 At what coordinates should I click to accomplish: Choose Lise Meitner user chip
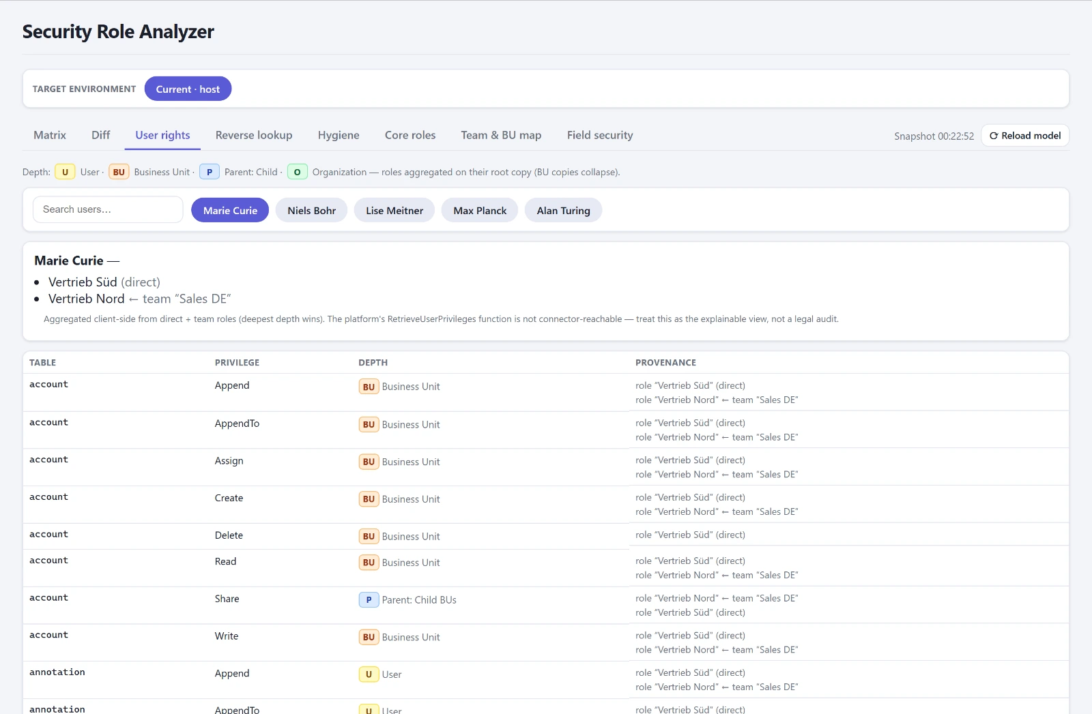tap(394, 210)
